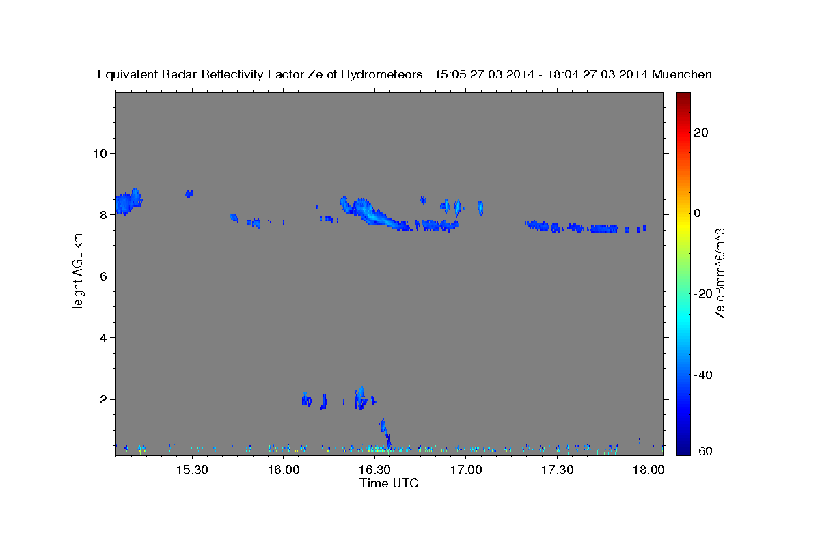Image resolution: width=820 pixels, height=546 pixels.
Task: Click the time tick label '16:30'
Action: coord(375,470)
